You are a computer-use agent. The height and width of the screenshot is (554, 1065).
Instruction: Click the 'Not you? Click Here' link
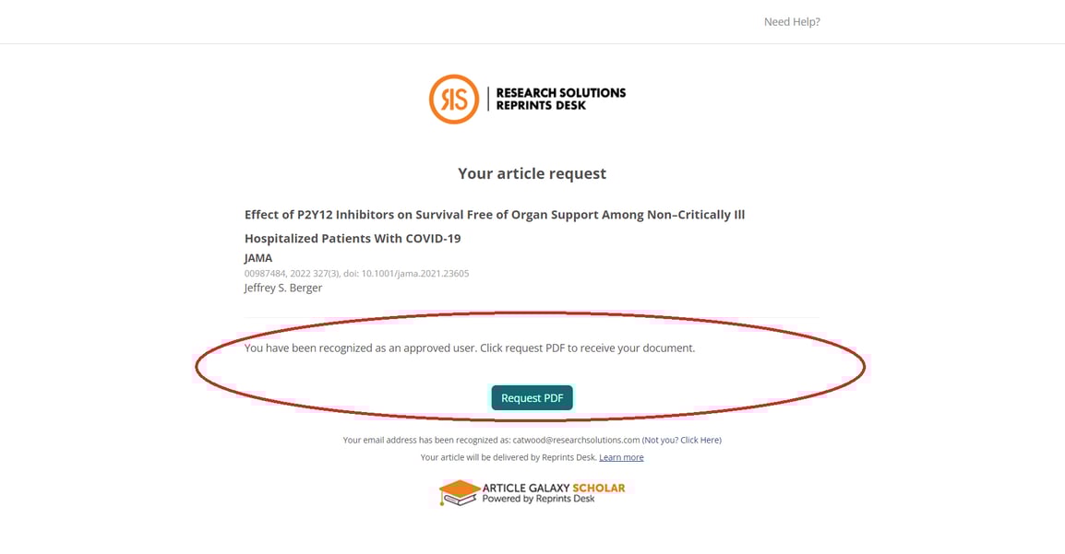click(683, 440)
